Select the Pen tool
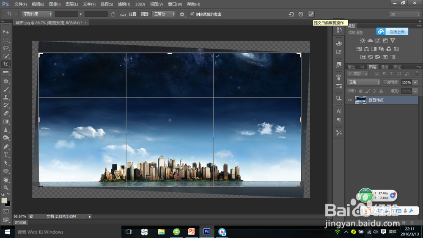423x238 pixels. click(x=5, y=147)
